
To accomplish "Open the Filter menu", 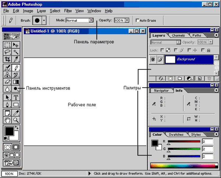I will (68, 11).
